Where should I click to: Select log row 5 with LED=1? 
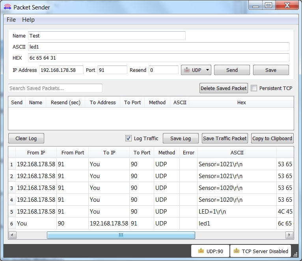(x=151, y=212)
